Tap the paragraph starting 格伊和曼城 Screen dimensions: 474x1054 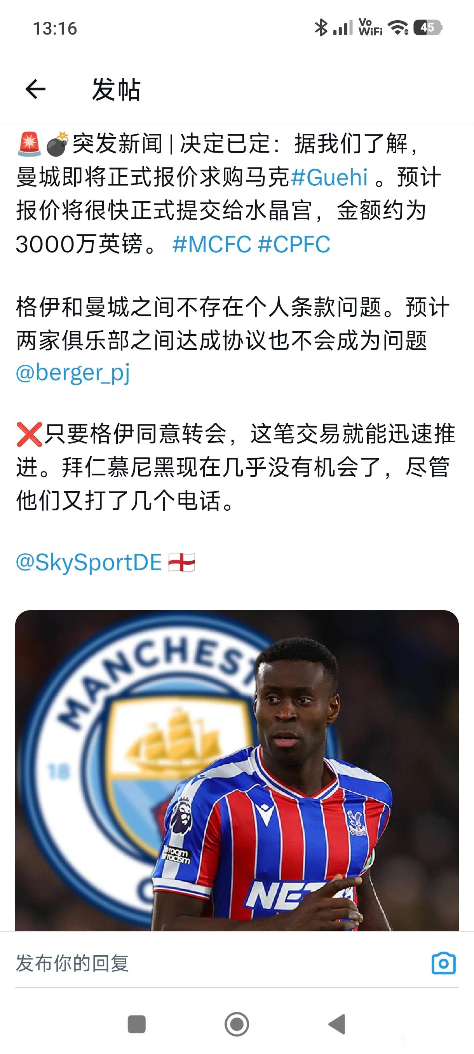pyautogui.click(x=233, y=340)
